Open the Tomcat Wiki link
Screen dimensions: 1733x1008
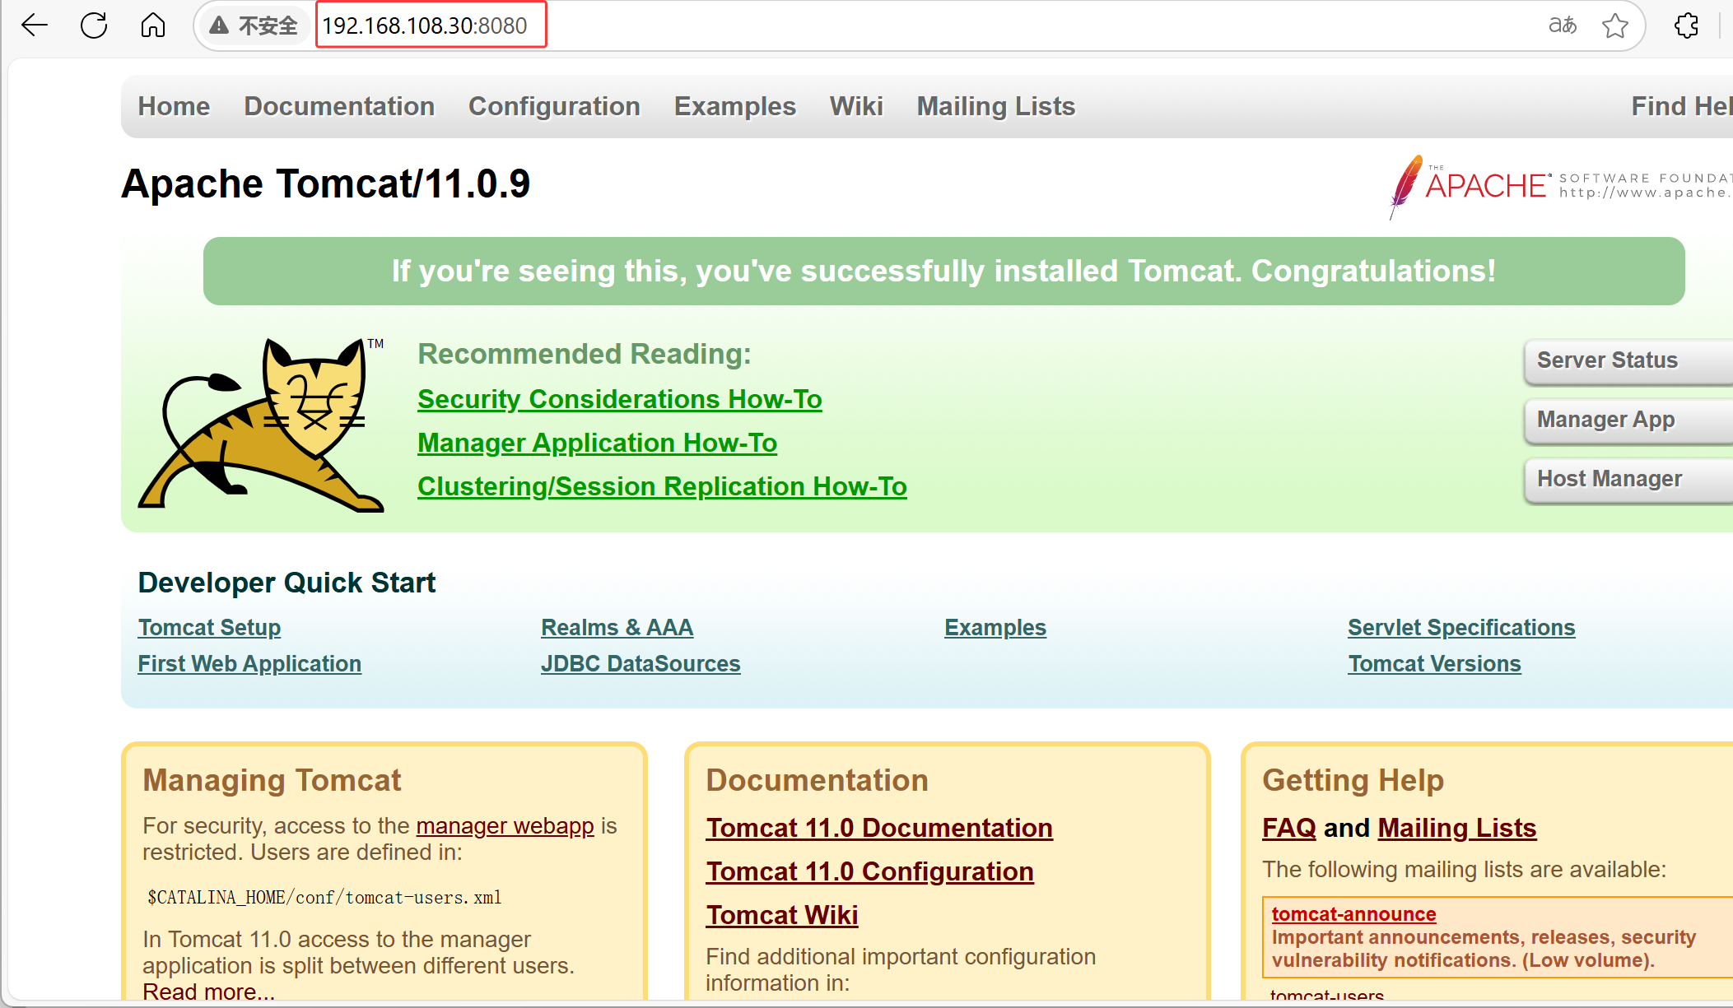click(x=782, y=915)
